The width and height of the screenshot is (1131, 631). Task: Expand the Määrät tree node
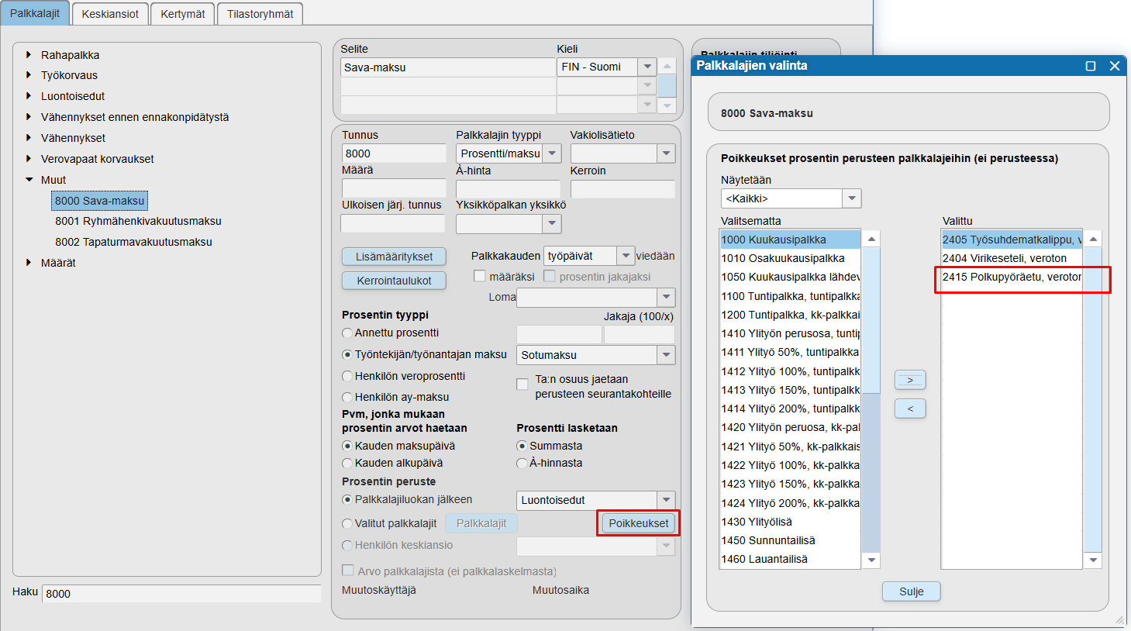29,263
